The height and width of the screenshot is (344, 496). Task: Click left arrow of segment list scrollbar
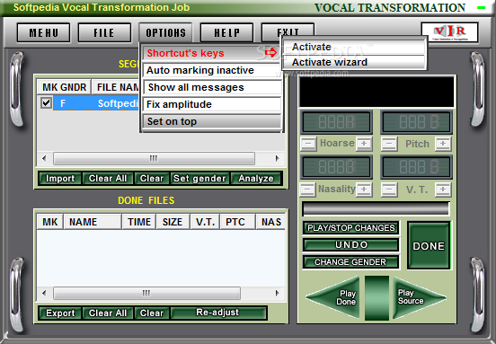pyautogui.click(x=44, y=158)
